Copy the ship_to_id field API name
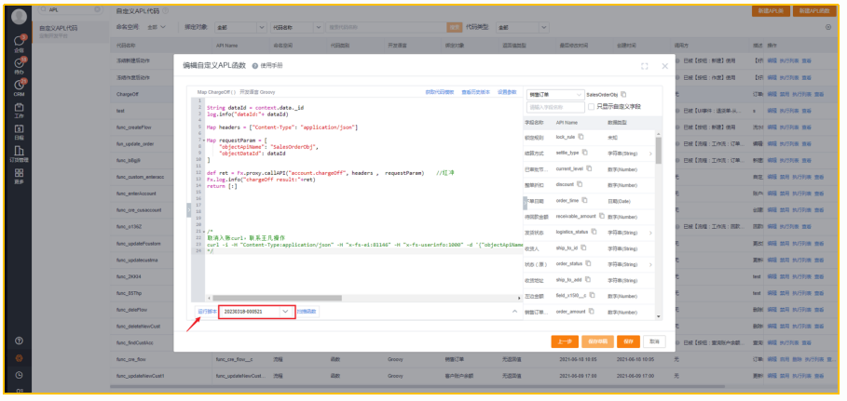This screenshot has width=847, height=401. pyautogui.click(x=583, y=247)
